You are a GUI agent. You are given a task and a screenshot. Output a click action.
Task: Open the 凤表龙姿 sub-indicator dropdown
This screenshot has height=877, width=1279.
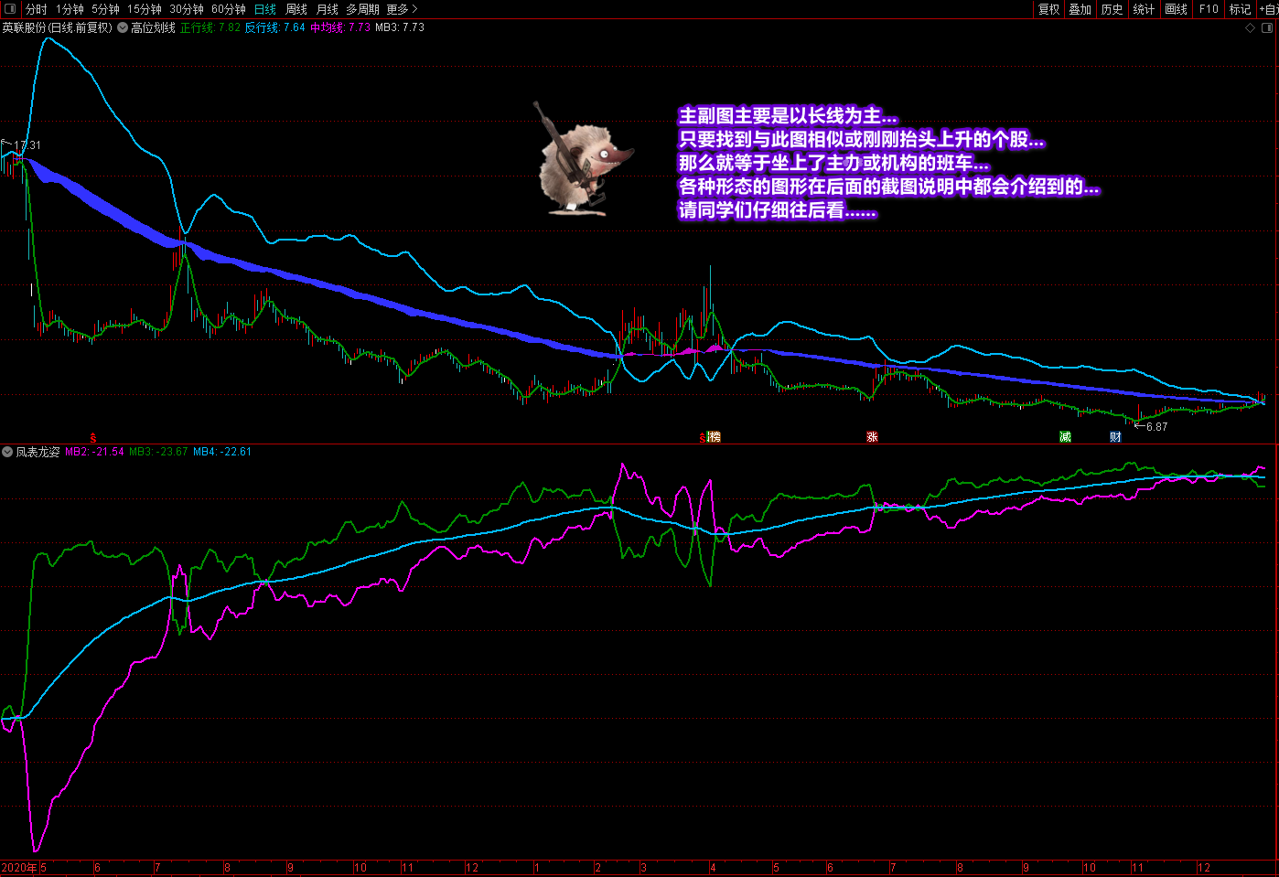click(7, 452)
